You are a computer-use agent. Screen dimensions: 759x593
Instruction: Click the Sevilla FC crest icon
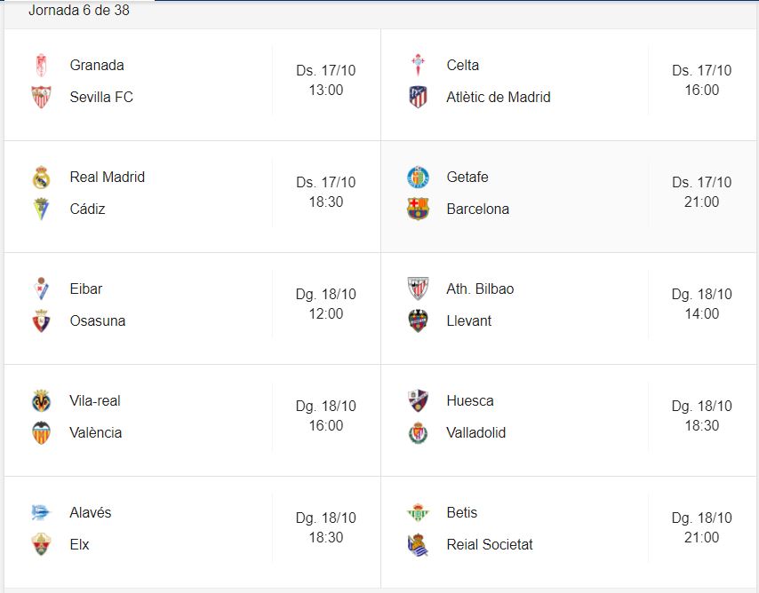(41, 98)
